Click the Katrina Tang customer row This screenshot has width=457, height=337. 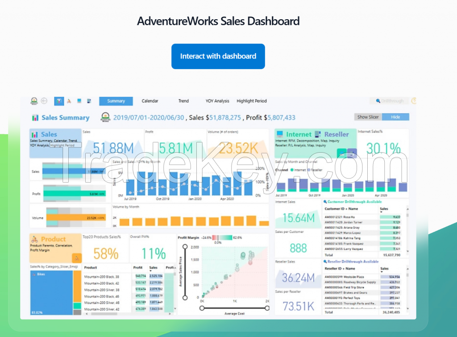362,238
